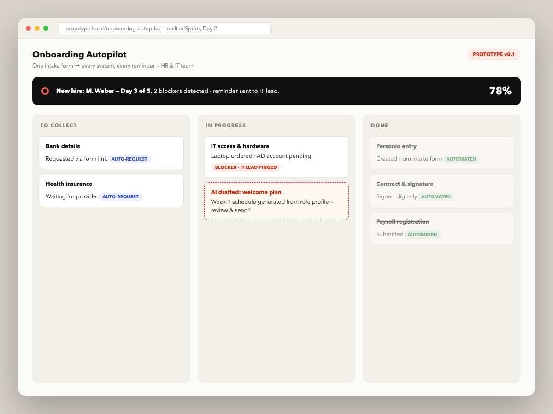Open the AI drafted: welcome plan card
This screenshot has height=414, width=553.
(x=276, y=201)
